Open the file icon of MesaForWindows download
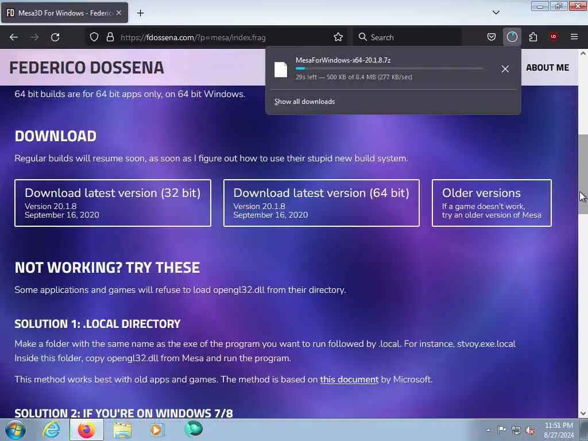 [x=280, y=69]
